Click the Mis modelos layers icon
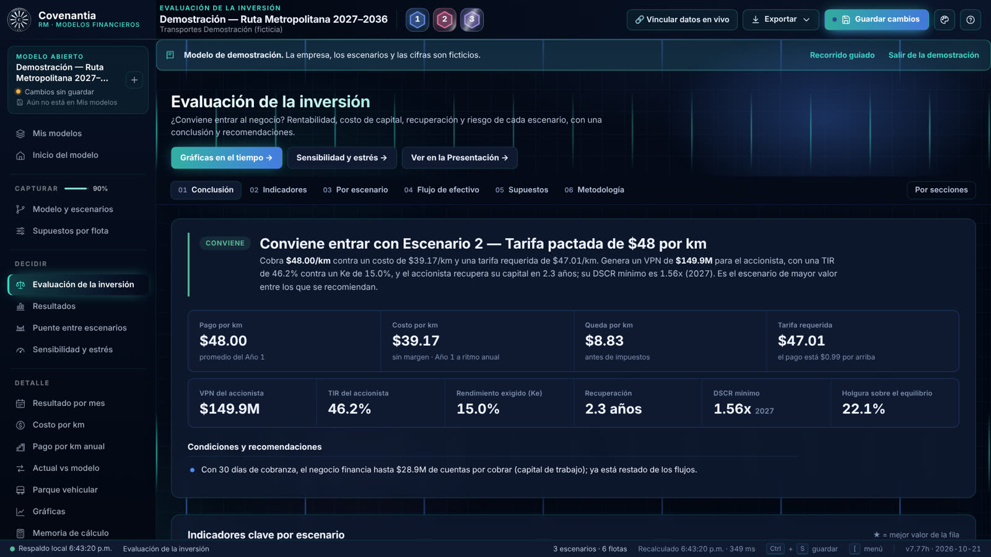This screenshot has width=991, height=557. (20, 134)
